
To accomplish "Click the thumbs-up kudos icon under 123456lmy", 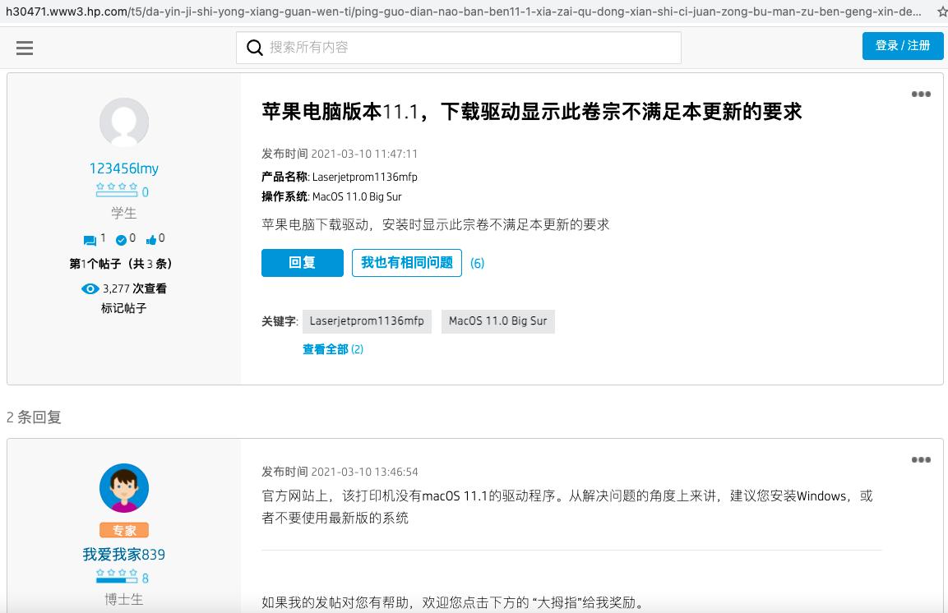I will click(153, 239).
